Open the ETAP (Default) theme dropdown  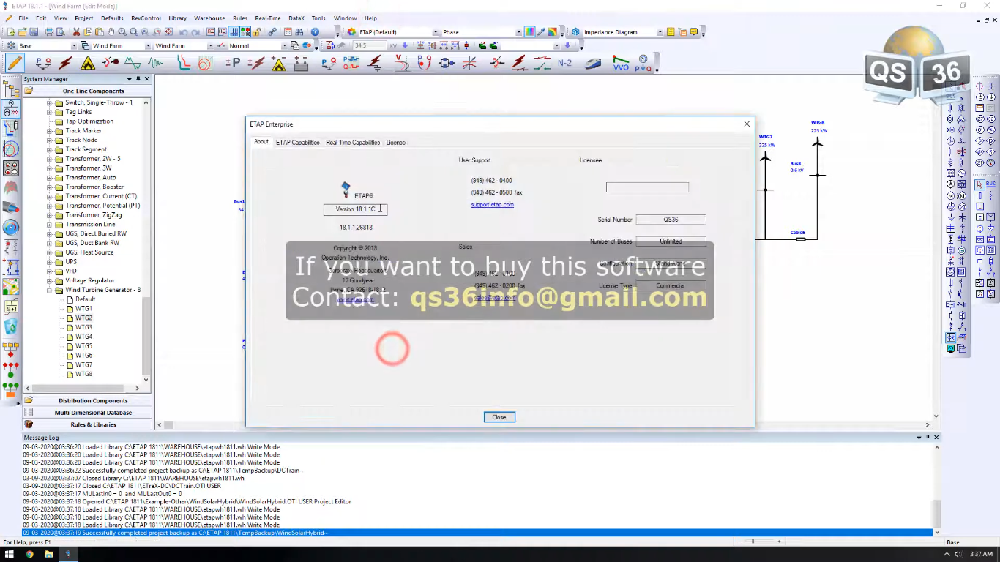435,32
